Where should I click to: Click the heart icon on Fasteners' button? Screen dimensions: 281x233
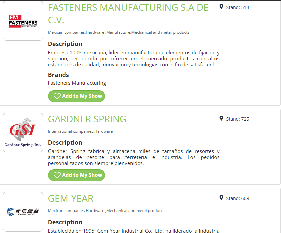point(57,96)
